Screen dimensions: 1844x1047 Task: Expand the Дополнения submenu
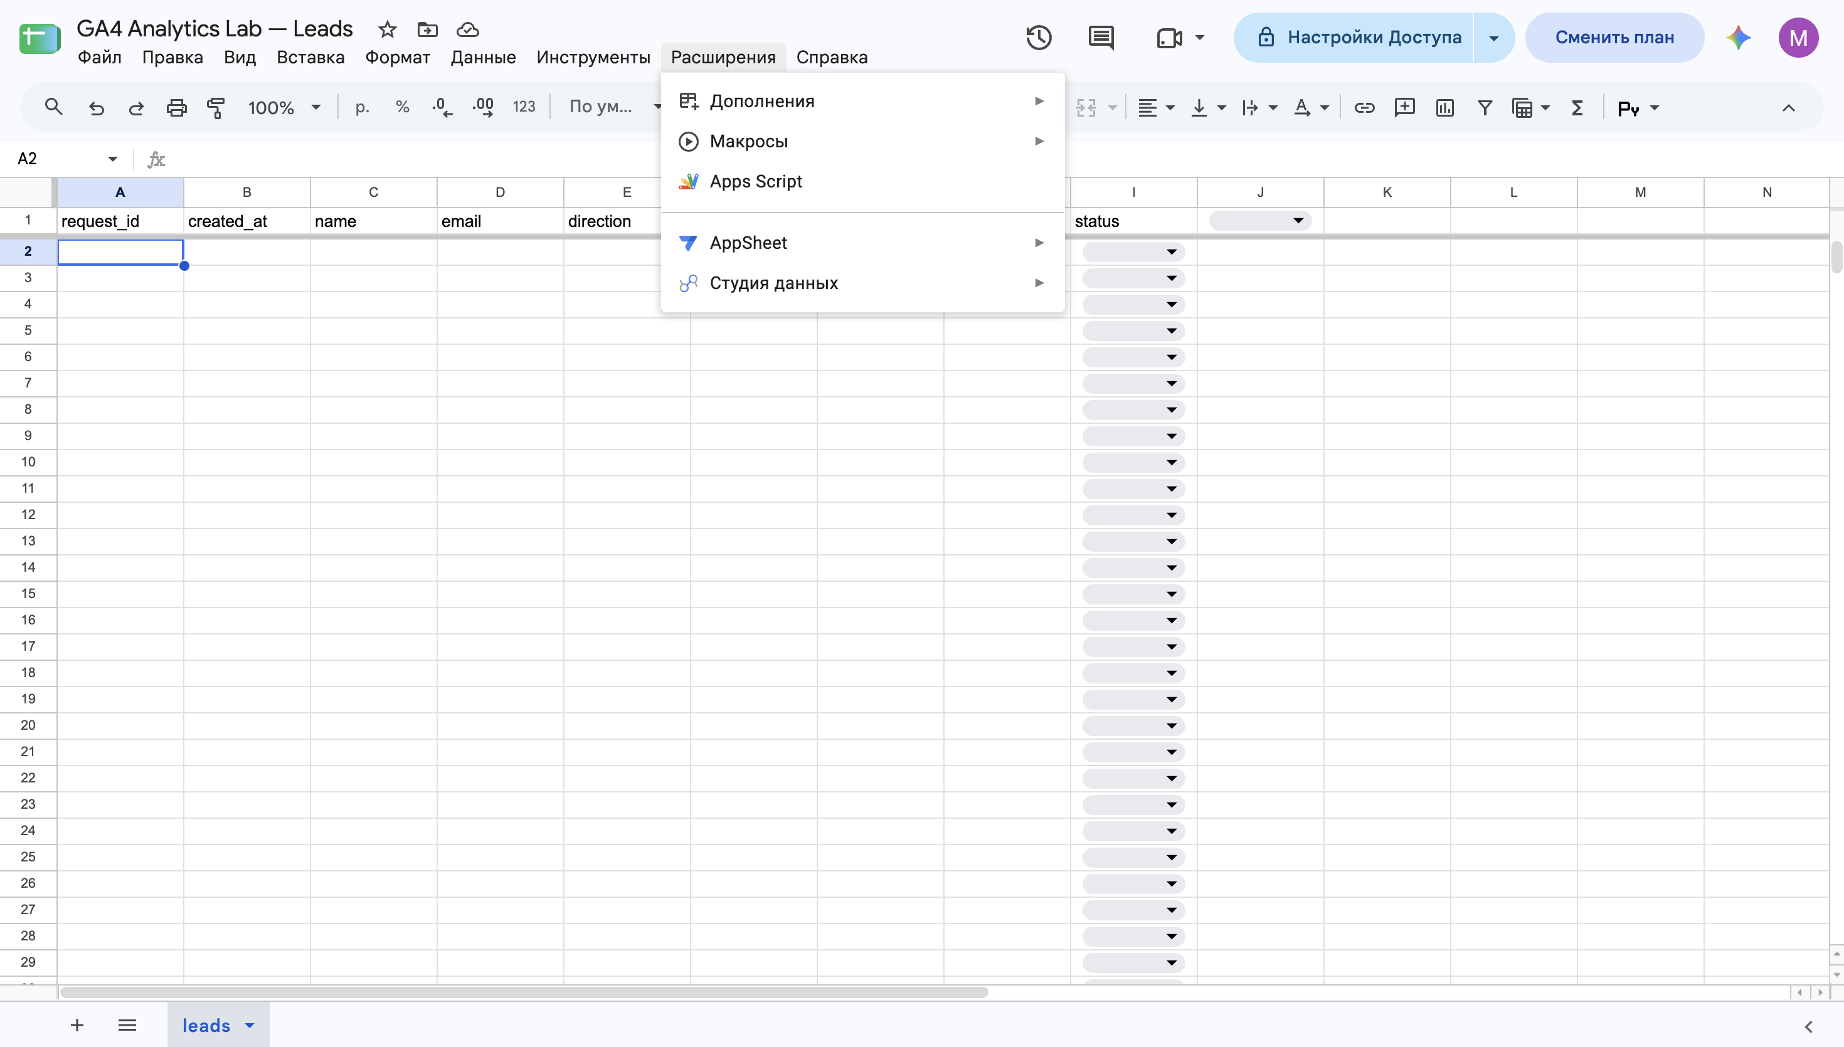click(862, 102)
